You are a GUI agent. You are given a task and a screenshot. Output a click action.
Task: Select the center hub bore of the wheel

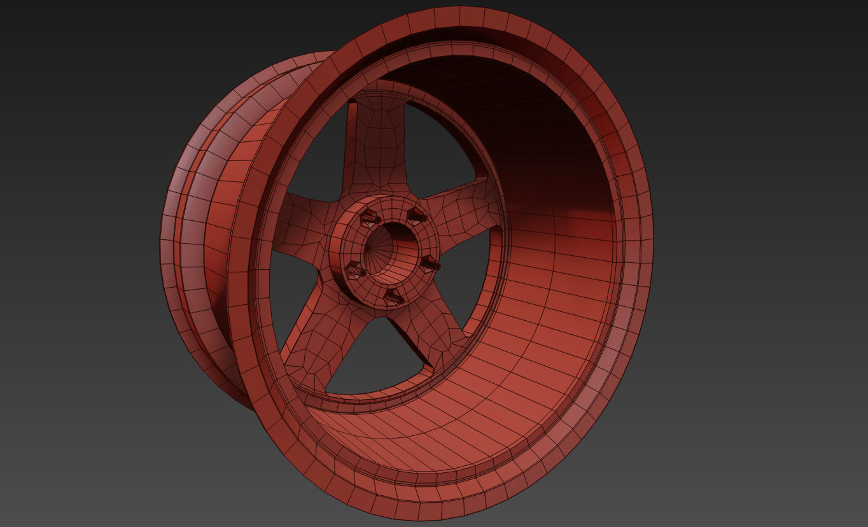[x=390, y=253]
